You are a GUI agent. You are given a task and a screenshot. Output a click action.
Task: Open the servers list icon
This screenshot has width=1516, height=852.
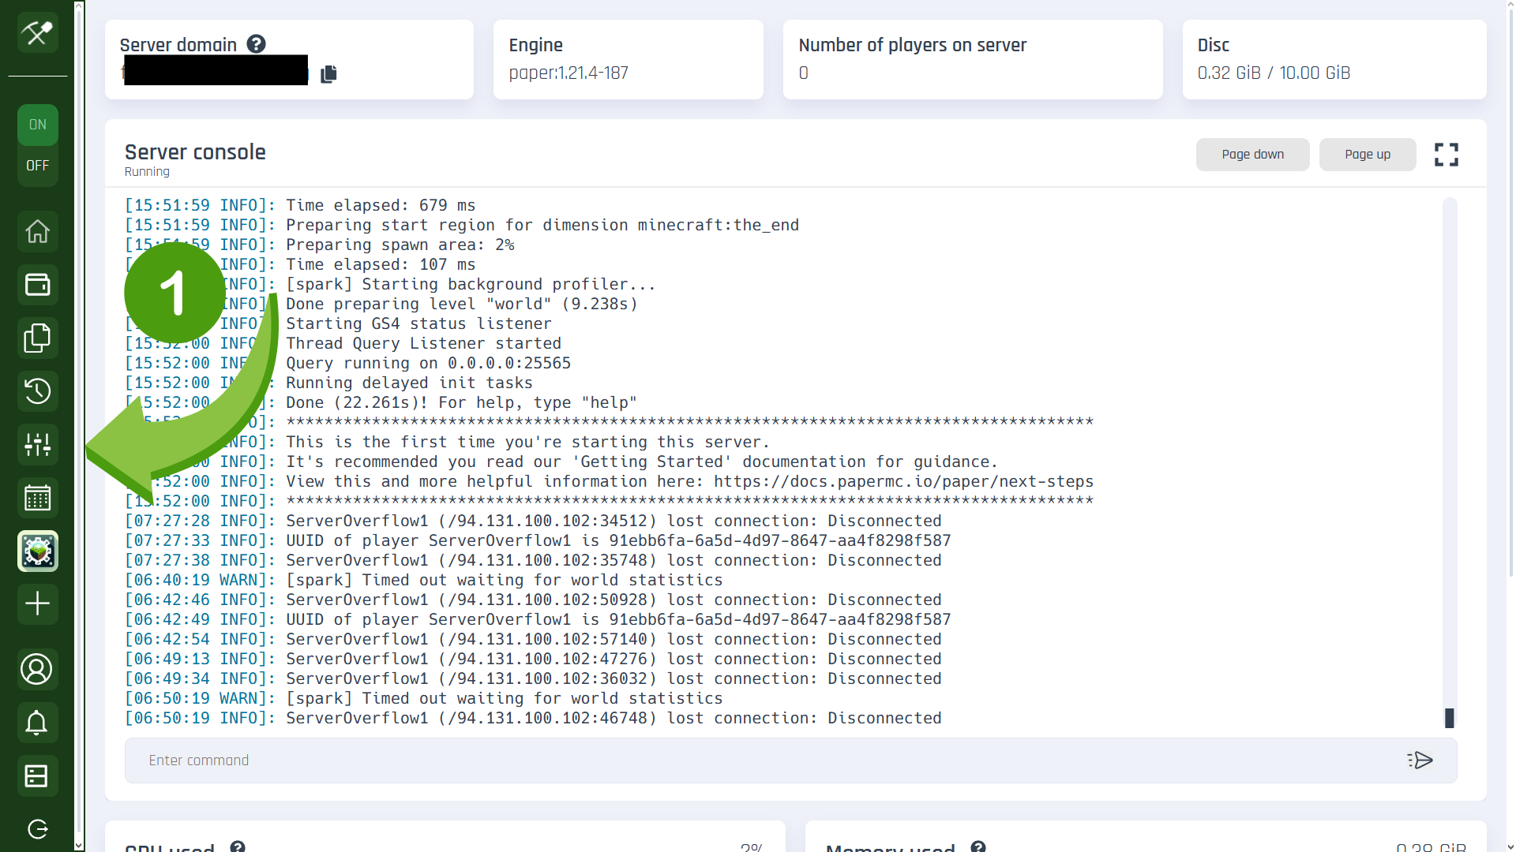pos(37,776)
